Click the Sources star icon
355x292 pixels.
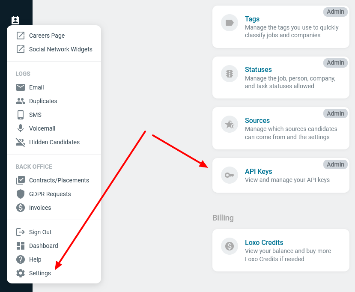pyautogui.click(x=230, y=124)
